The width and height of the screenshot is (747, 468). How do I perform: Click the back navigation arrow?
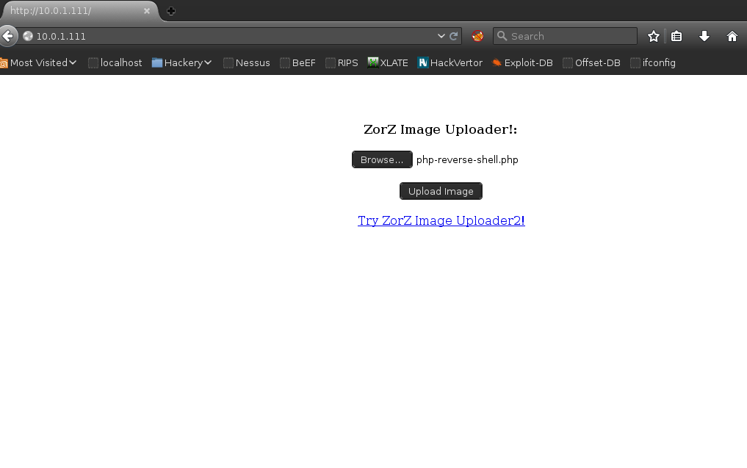[x=8, y=35]
